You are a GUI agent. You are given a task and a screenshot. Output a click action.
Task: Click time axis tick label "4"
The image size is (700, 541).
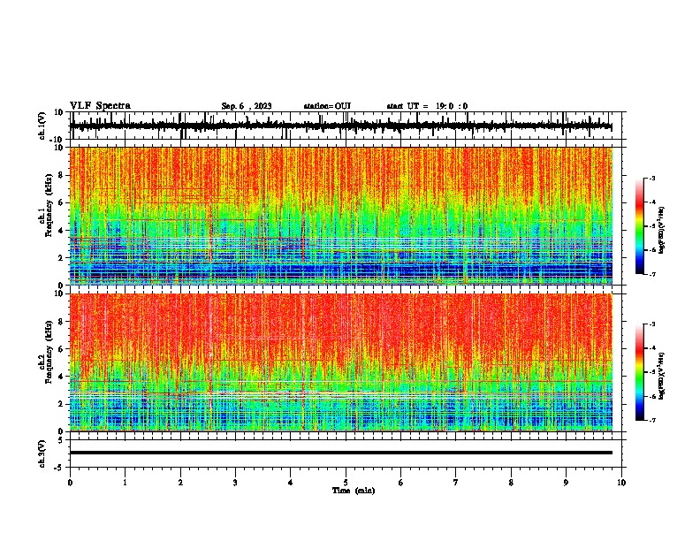[291, 483]
